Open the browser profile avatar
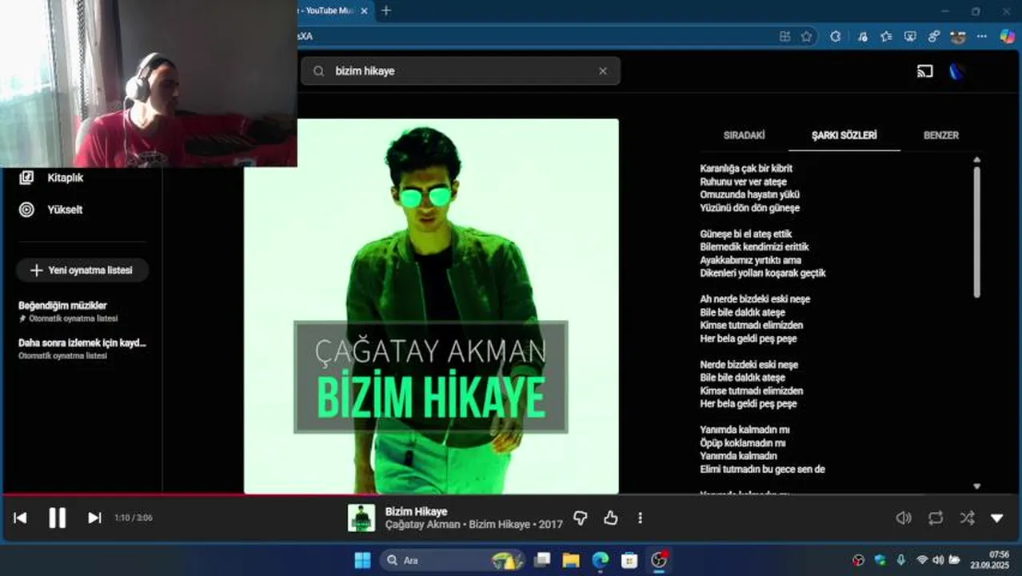 (x=957, y=36)
